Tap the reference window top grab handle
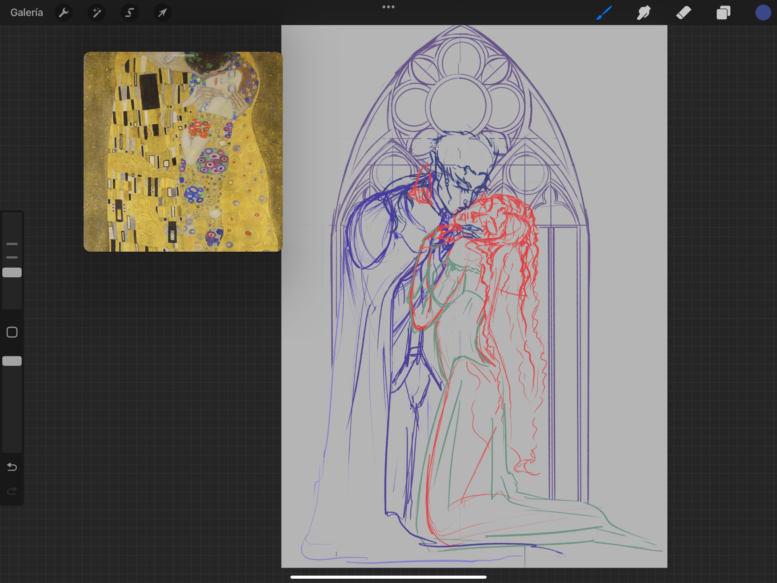777x583 pixels. [183, 55]
